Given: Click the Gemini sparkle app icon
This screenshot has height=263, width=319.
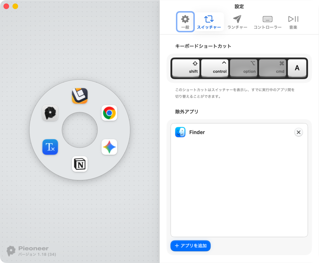Looking at the screenshot, I should [x=109, y=147].
